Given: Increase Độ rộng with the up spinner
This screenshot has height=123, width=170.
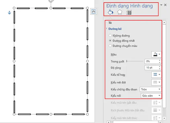Looking at the screenshot, I should coord(159,67).
